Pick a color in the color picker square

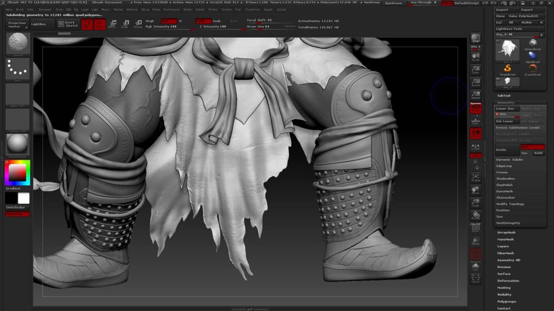pyautogui.click(x=17, y=173)
